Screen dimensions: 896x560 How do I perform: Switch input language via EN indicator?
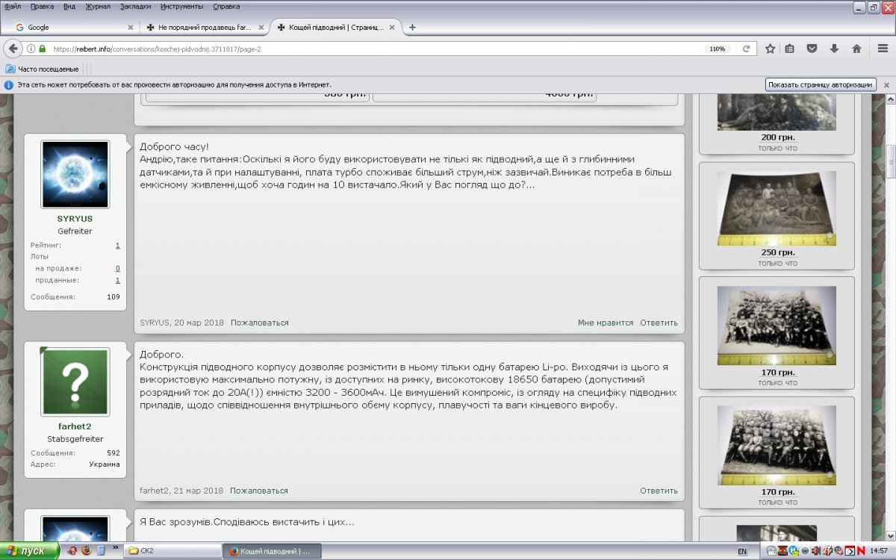[x=741, y=551]
